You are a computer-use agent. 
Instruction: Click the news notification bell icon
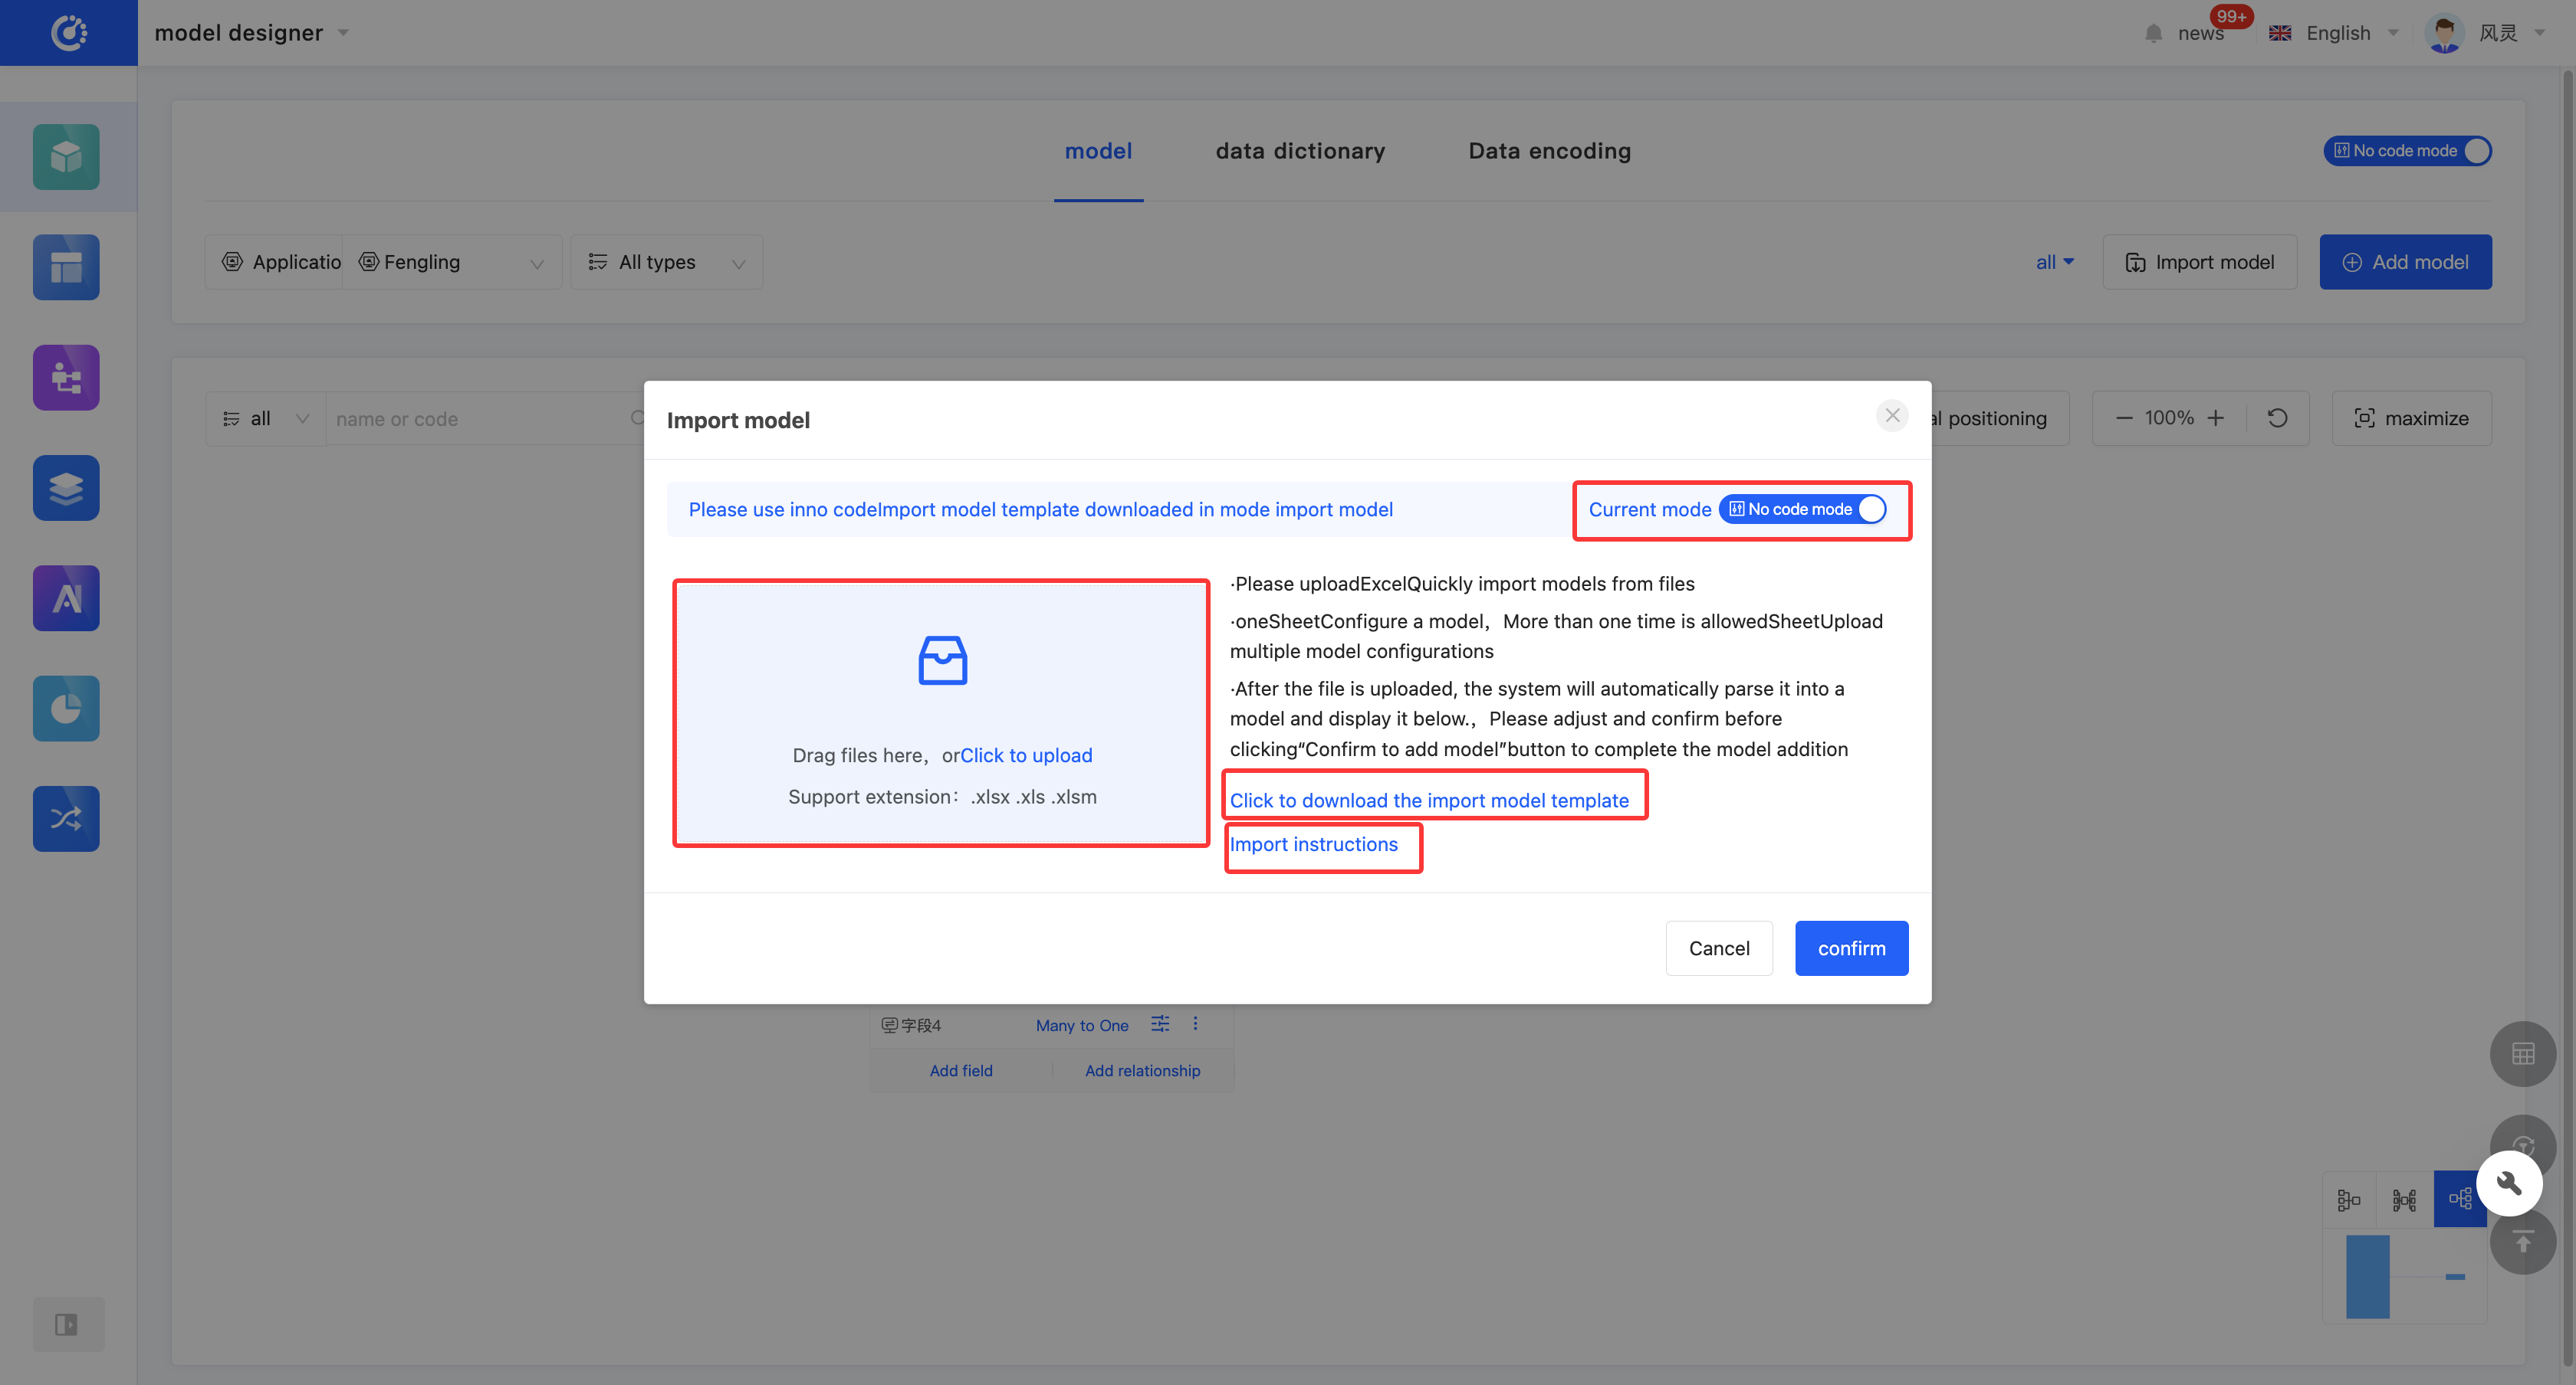tap(2153, 33)
